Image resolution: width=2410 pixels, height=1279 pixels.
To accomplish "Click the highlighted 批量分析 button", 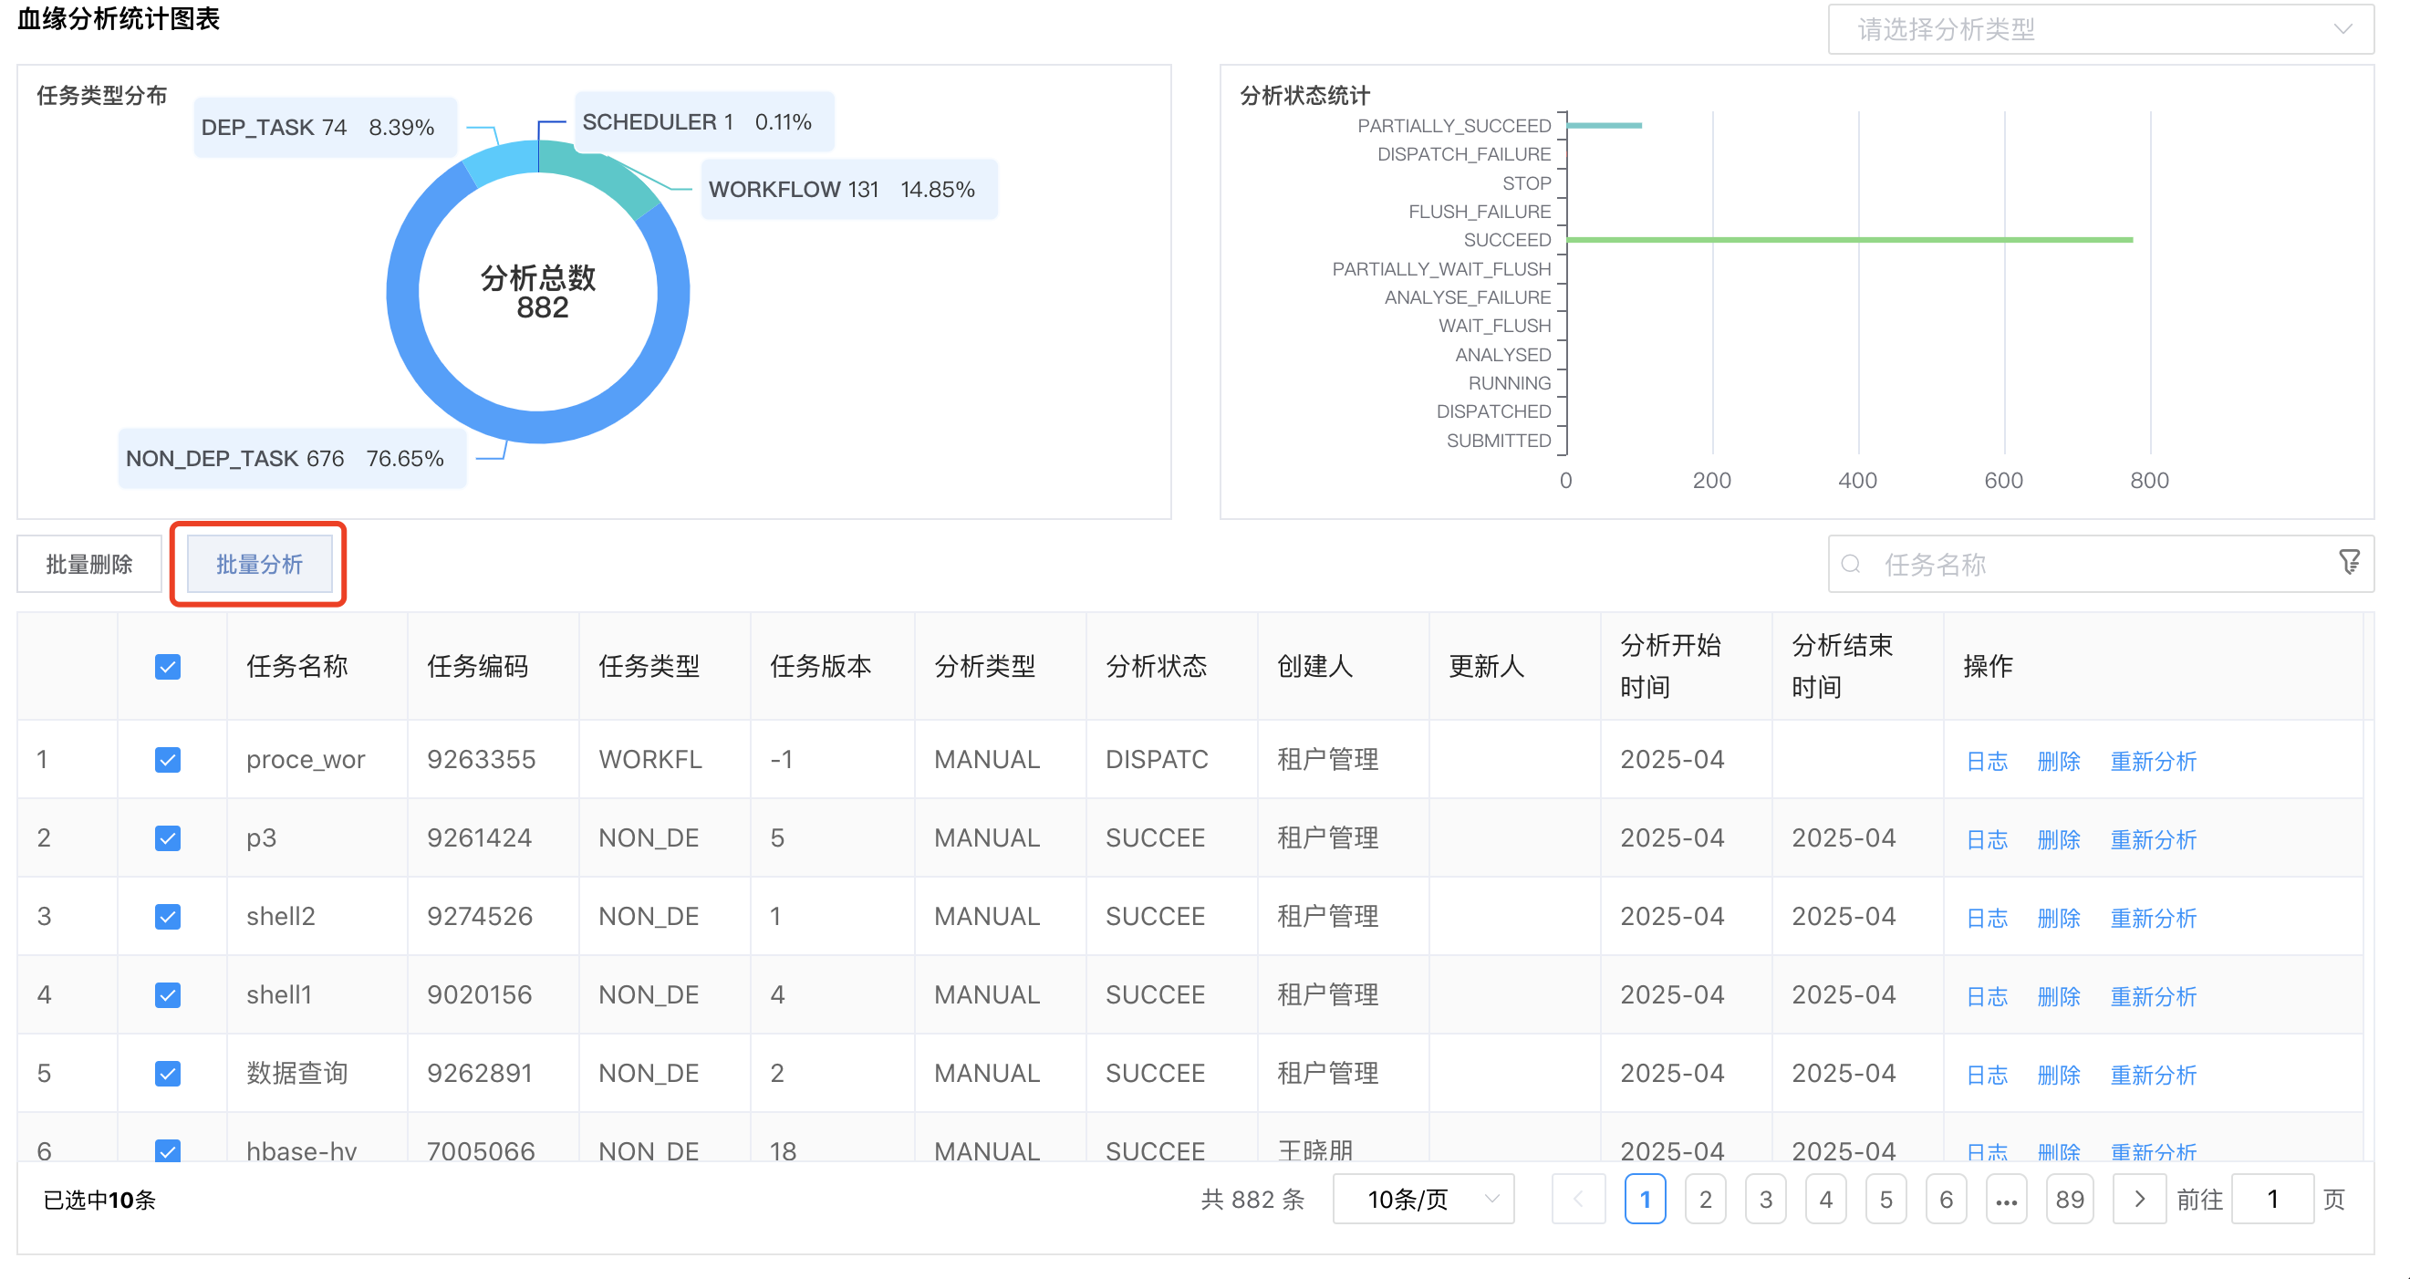I will (258, 564).
